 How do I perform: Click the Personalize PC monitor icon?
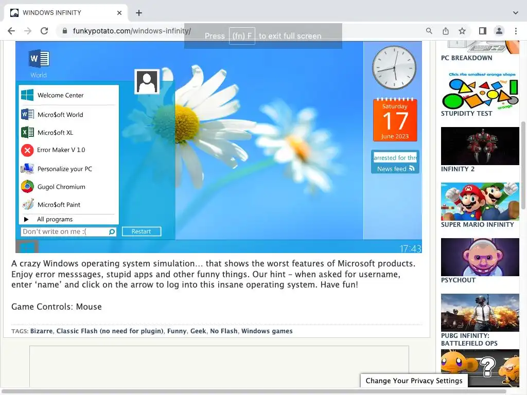point(27,169)
